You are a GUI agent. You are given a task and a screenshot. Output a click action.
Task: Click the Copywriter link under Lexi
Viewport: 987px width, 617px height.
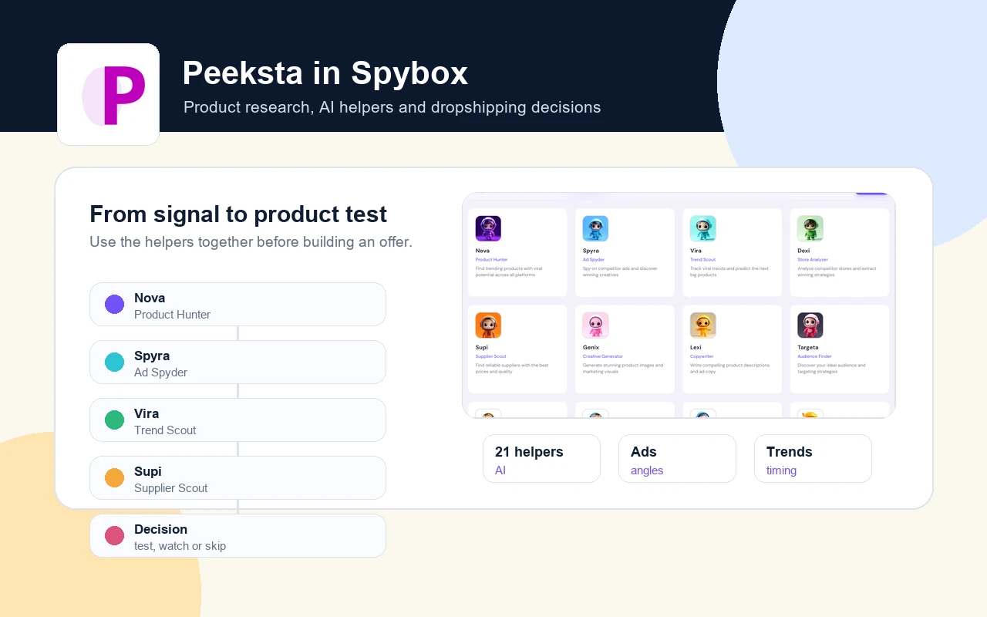(x=702, y=356)
